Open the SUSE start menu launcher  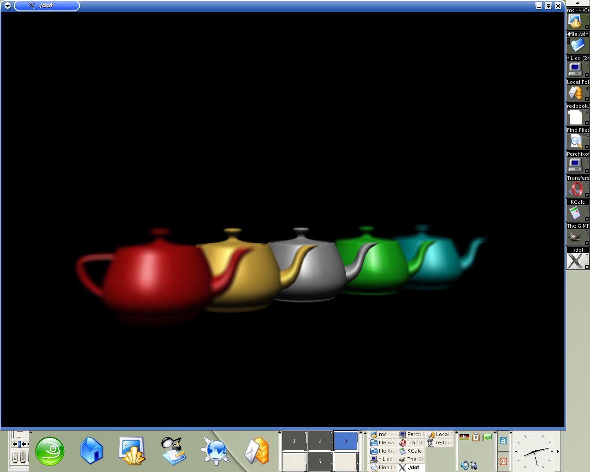click(x=50, y=451)
